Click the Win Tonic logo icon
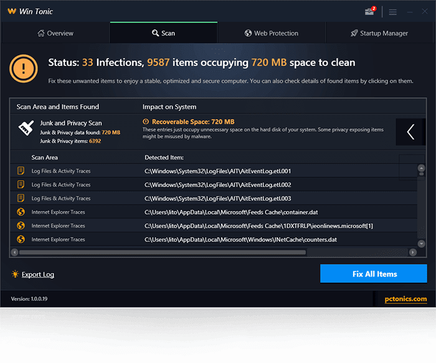436x363 pixels. pos(12,11)
